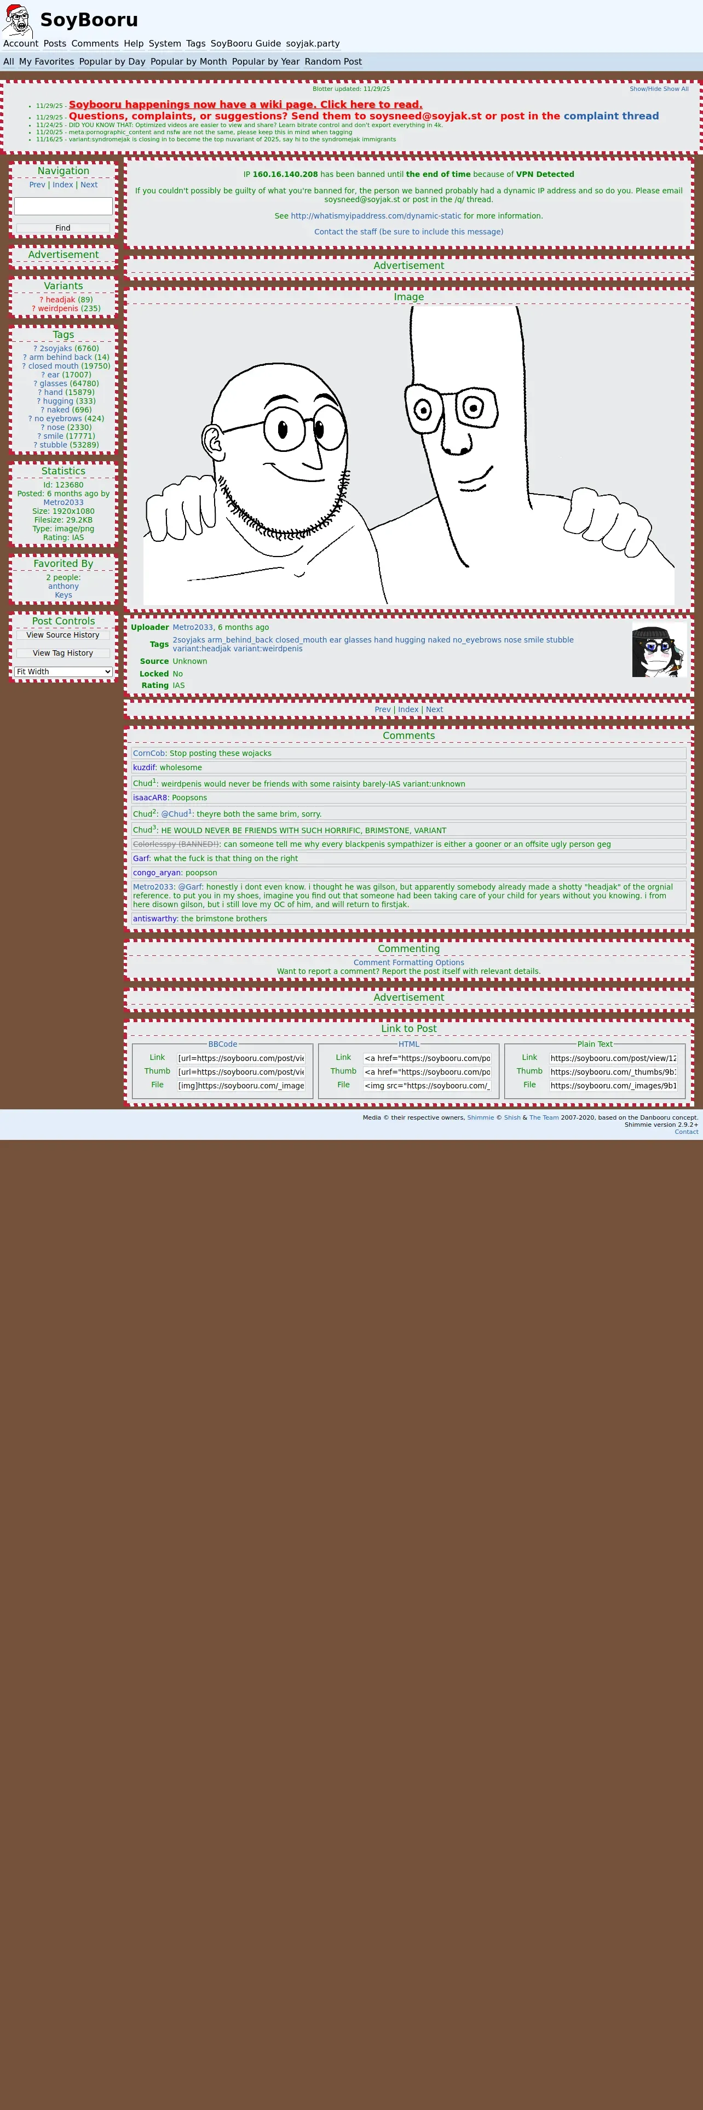Open a Random Post
The width and height of the screenshot is (703, 2110).
point(333,61)
